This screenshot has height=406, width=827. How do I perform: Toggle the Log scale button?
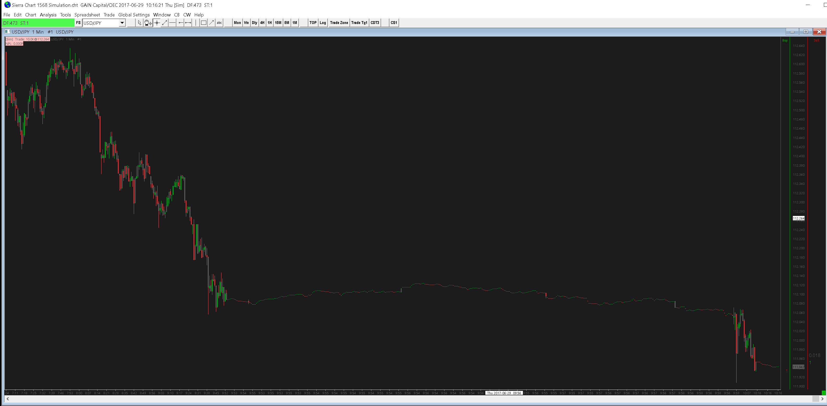coord(323,23)
